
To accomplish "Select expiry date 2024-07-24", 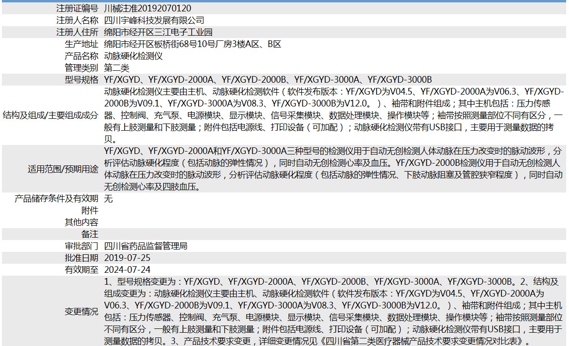I will tap(127, 270).
